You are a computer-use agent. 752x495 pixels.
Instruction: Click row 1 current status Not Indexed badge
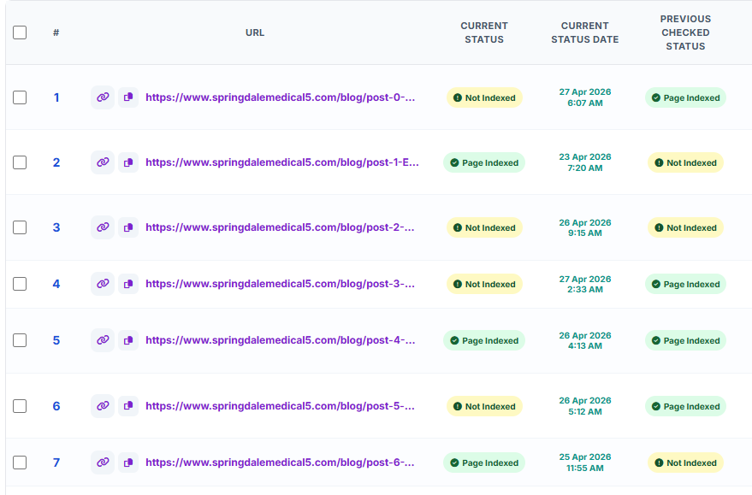coord(484,97)
